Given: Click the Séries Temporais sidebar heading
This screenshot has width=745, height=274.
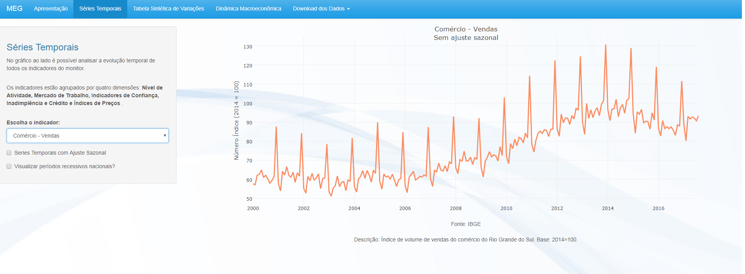Looking at the screenshot, I should pyautogui.click(x=43, y=47).
